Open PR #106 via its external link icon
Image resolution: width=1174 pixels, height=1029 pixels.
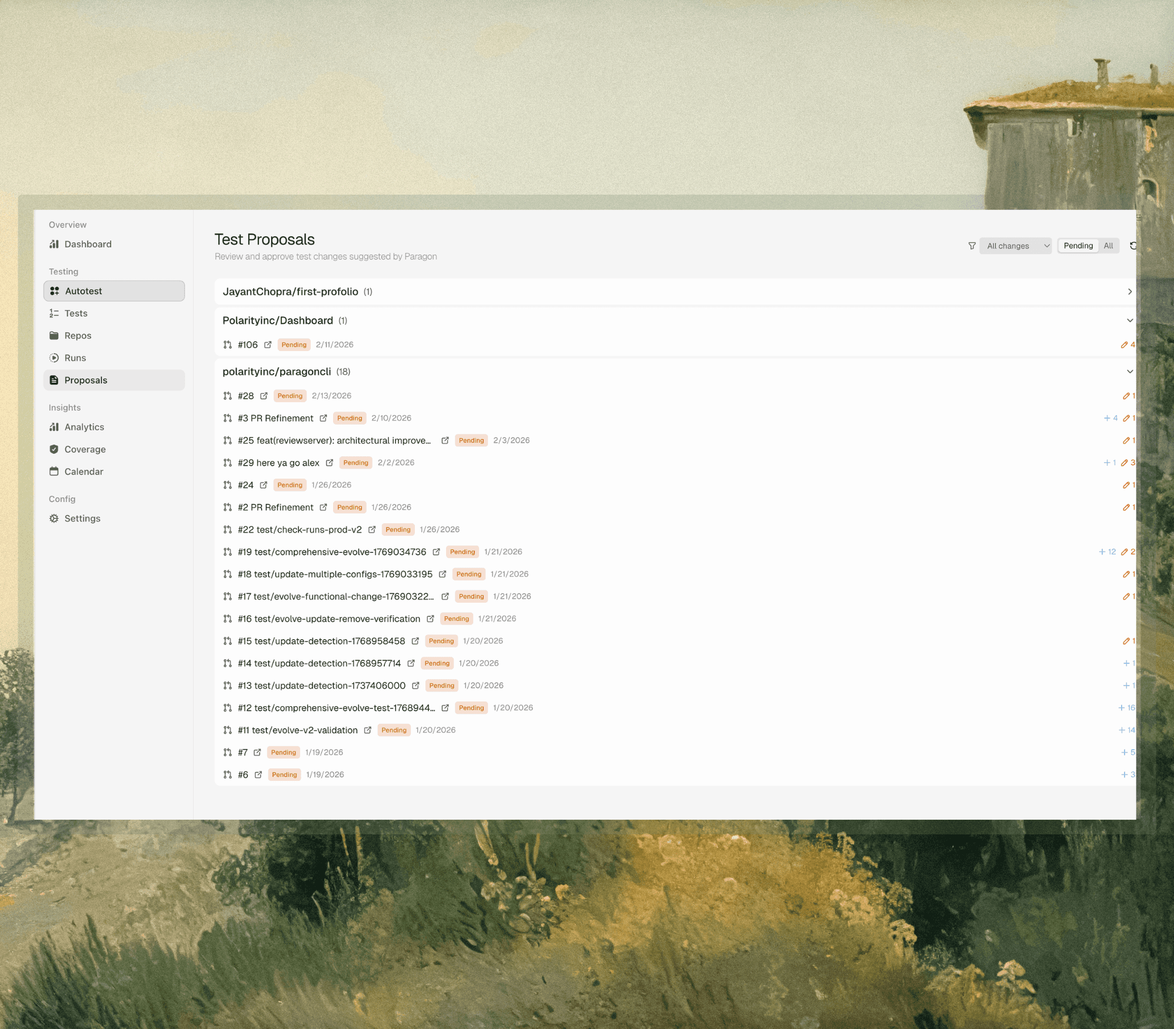click(x=268, y=345)
